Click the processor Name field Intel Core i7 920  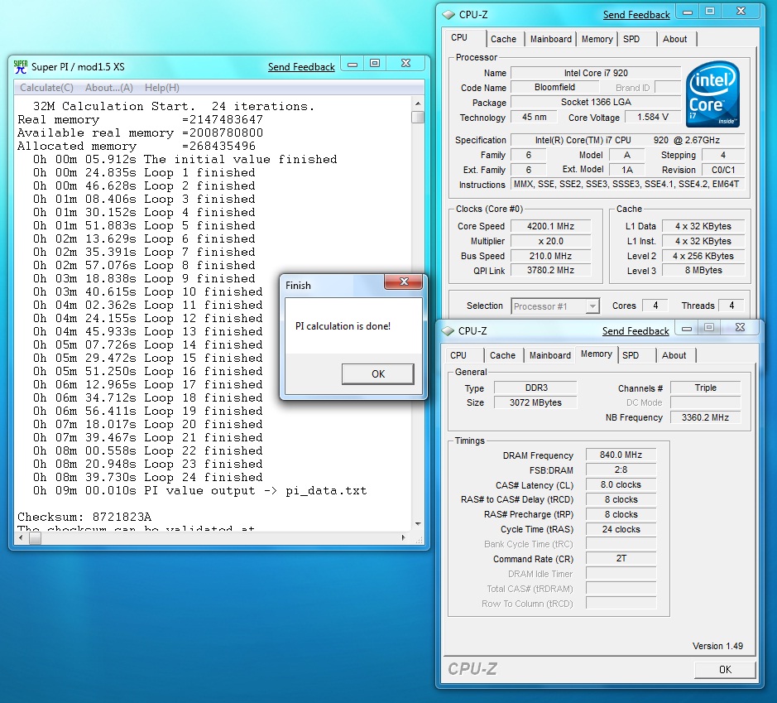pos(596,73)
